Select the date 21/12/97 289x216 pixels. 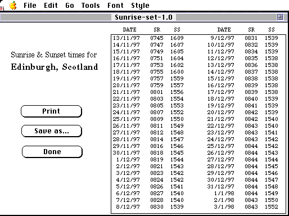[221, 119]
